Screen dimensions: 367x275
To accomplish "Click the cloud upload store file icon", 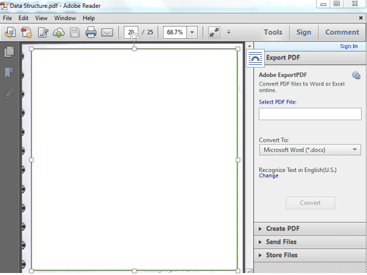I will coord(59,32).
